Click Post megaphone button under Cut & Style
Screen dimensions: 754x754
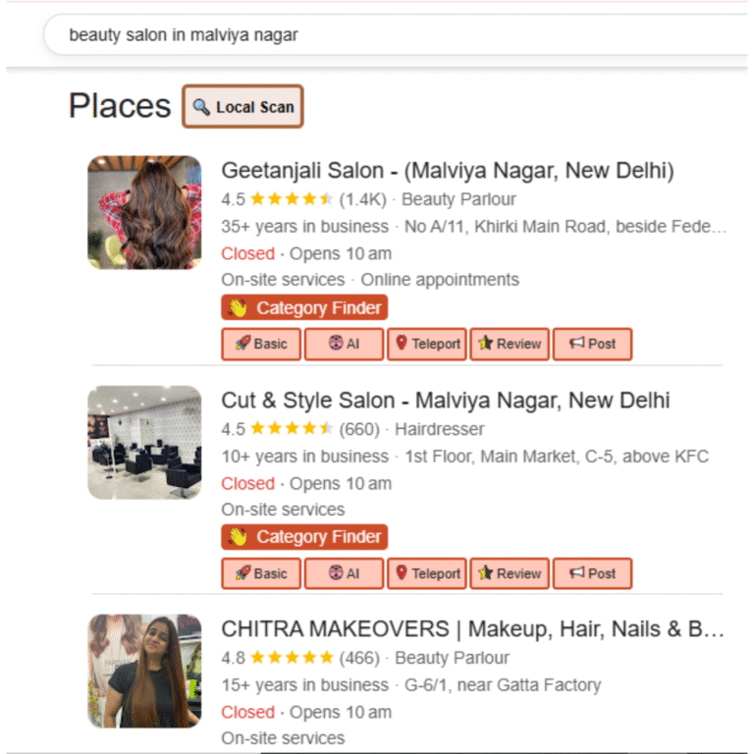click(x=591, y=573)
